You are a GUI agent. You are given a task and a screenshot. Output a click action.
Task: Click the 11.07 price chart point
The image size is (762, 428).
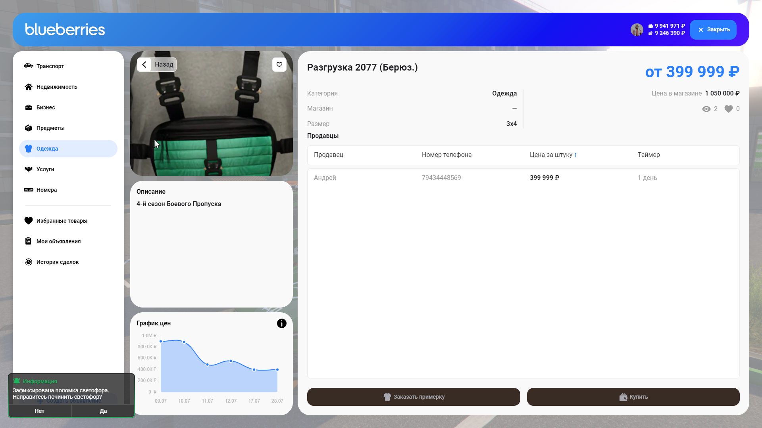[x=208, y=365]
